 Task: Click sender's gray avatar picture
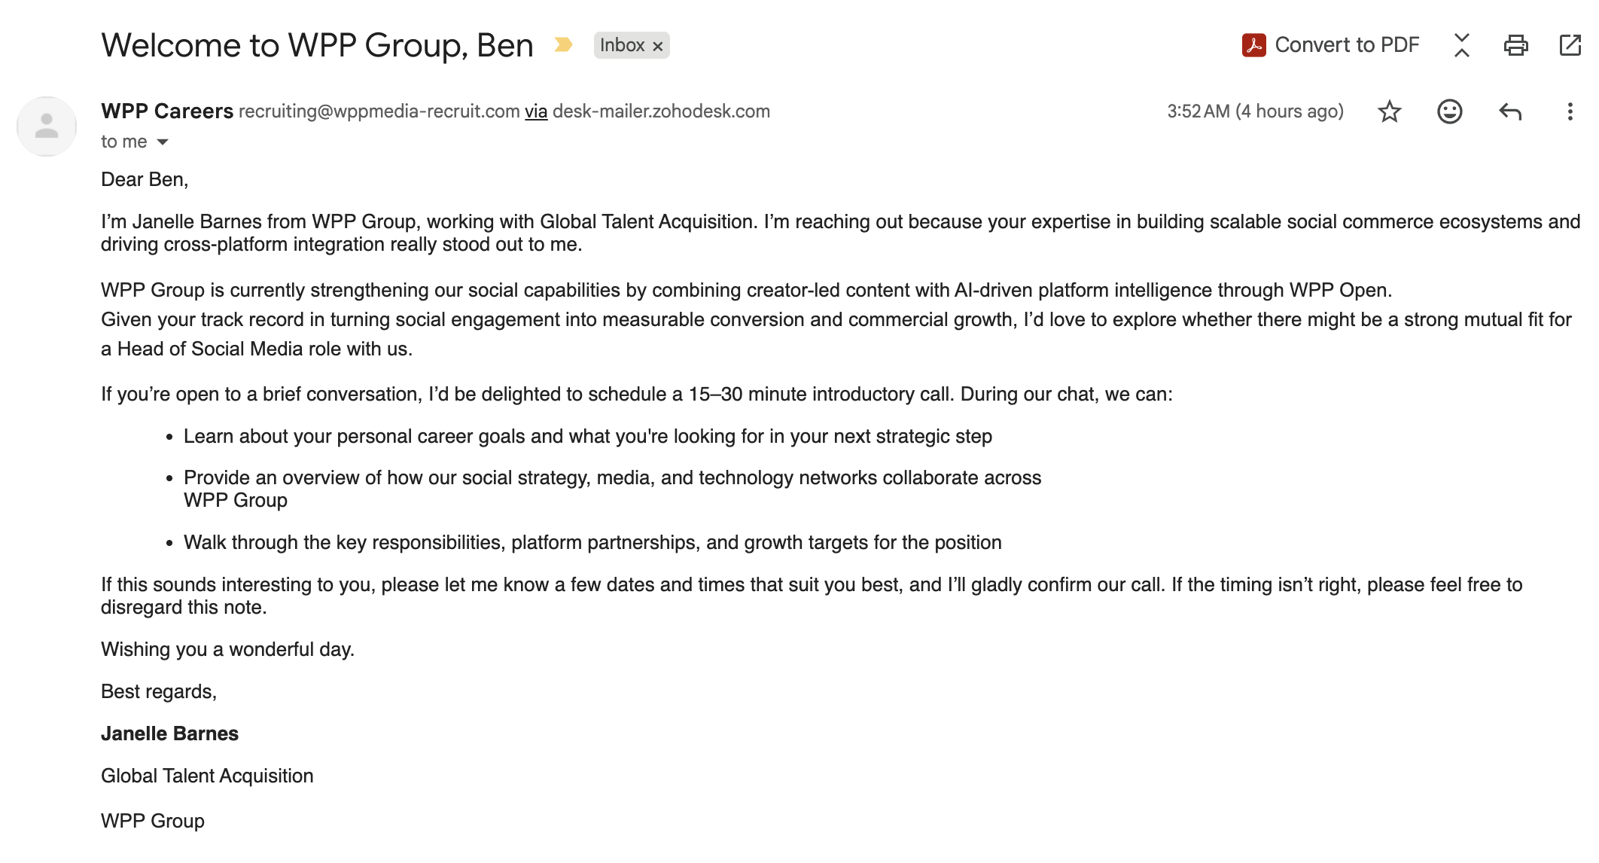47,126
